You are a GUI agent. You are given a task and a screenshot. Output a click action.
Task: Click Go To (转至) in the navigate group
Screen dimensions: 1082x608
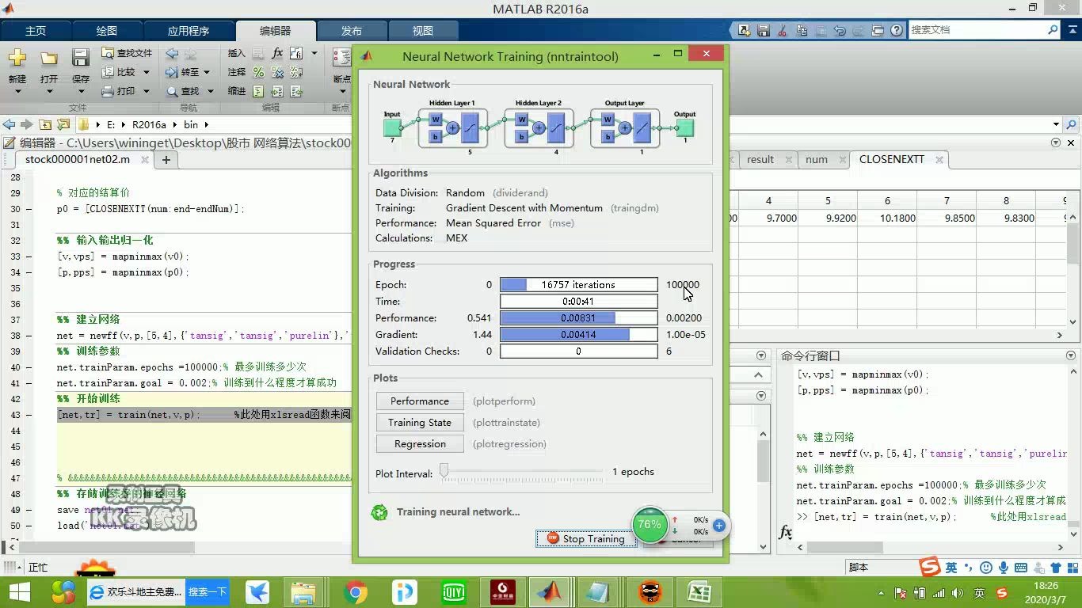pyautogui.click(x=183, y=72)
